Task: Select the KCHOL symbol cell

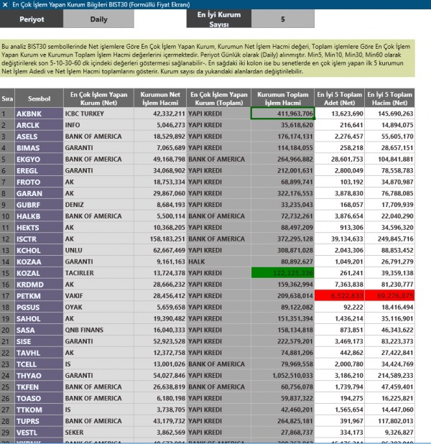Action: (x=39, y=250)
